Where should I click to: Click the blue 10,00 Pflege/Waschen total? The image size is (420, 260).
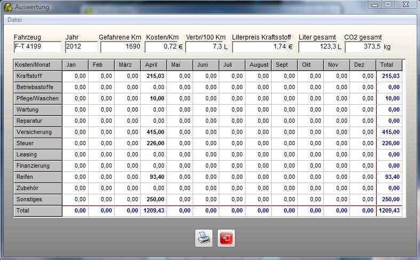[x=389, y=99]
